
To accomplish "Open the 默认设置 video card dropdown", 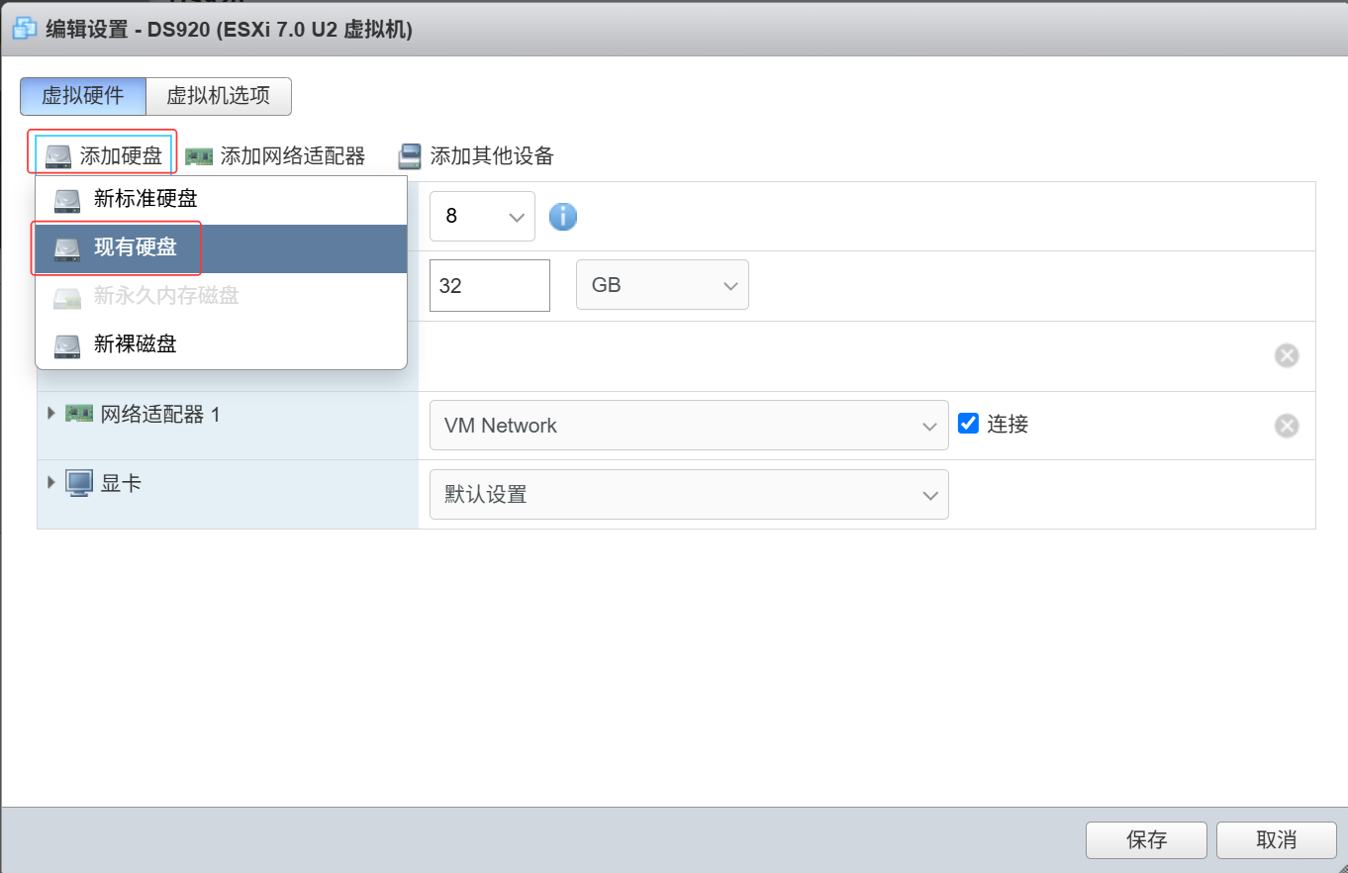I will pos(689,494).
